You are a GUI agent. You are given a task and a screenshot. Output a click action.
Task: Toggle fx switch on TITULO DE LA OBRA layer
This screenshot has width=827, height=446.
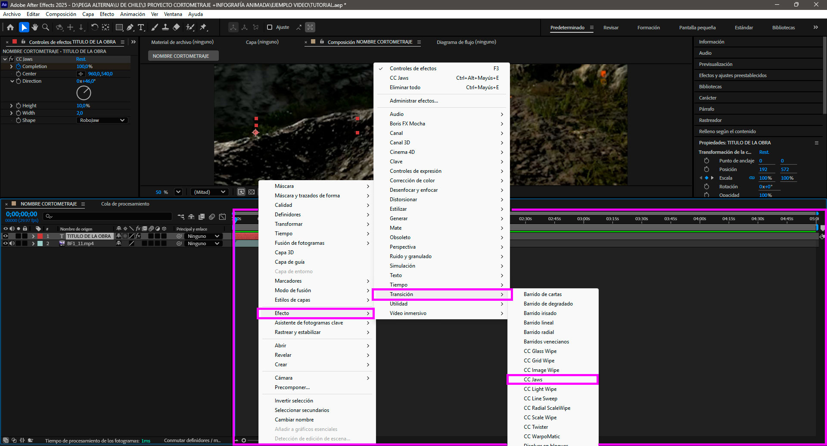click(138, 236)
